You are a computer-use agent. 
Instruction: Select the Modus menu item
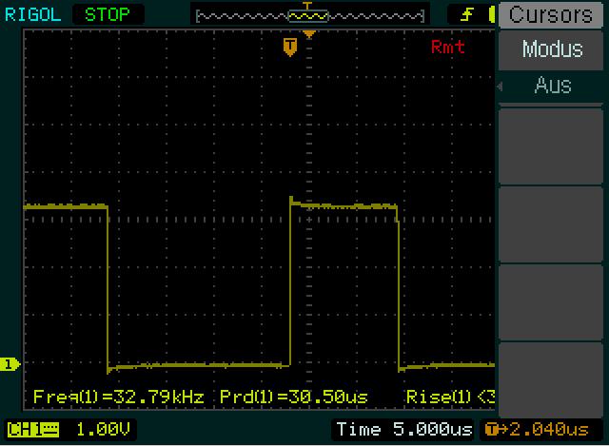[x=552, y=49]
